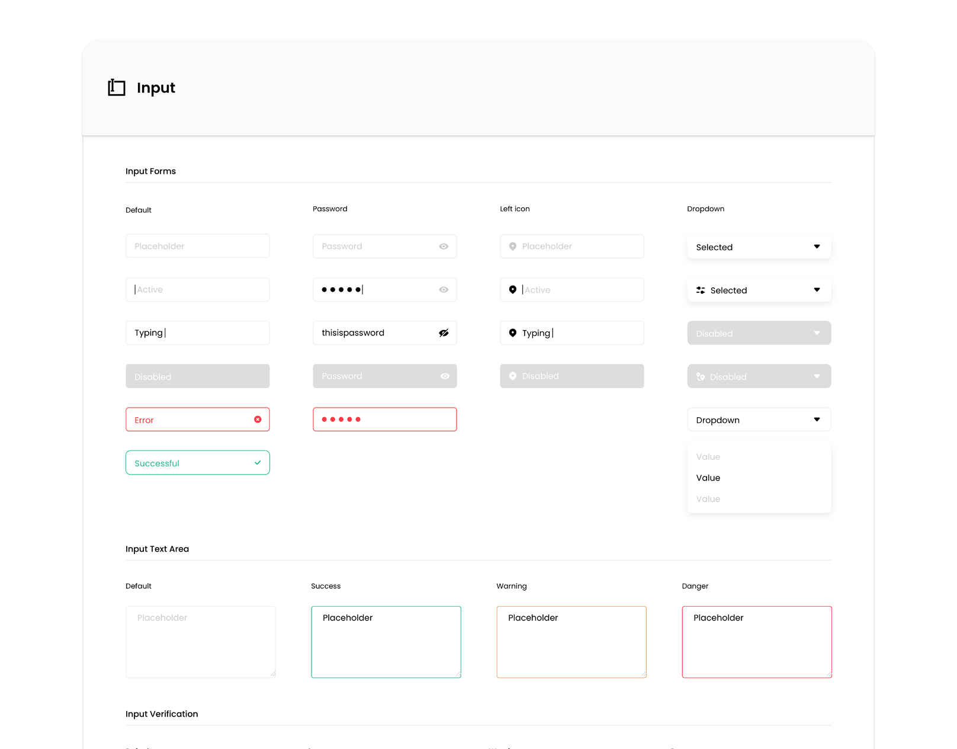Focus the empty Password placeholder field

[385, 247]
